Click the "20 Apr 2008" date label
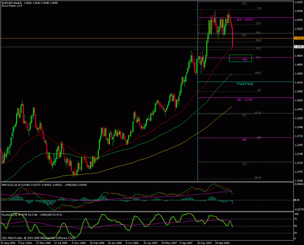This screenshot has width=304, height=245. coord(223,243)
